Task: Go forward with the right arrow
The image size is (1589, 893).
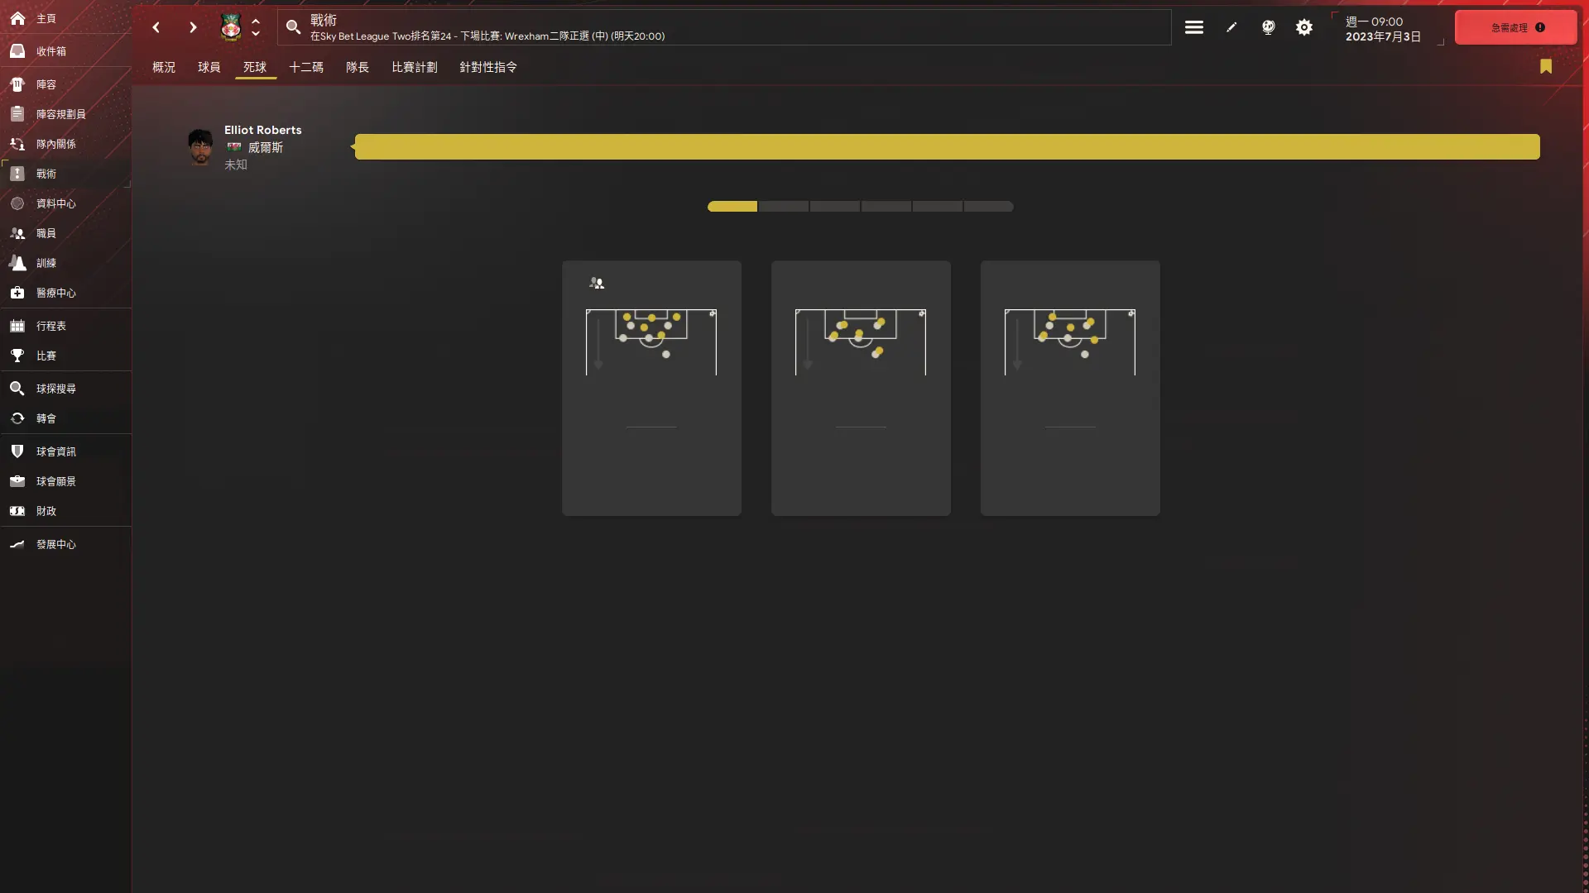Action: [x=193, y=27]
